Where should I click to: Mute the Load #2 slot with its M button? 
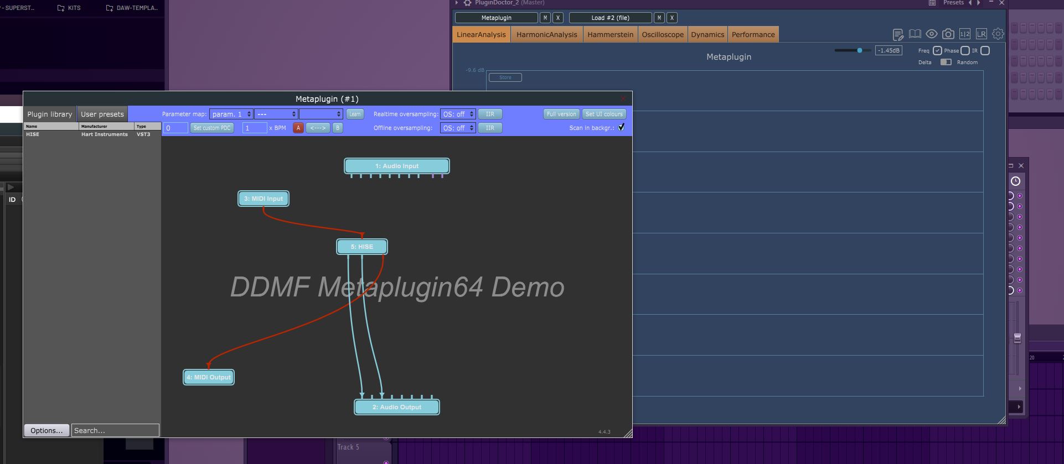coord(659,18)
